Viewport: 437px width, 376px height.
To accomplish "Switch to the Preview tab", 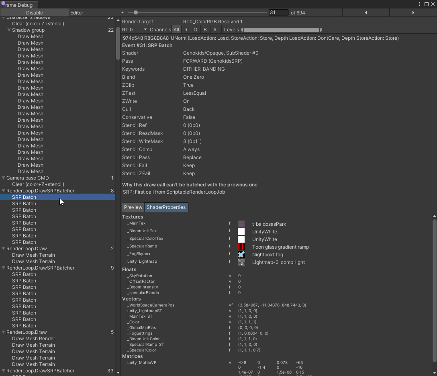I will tap(133, 207).
